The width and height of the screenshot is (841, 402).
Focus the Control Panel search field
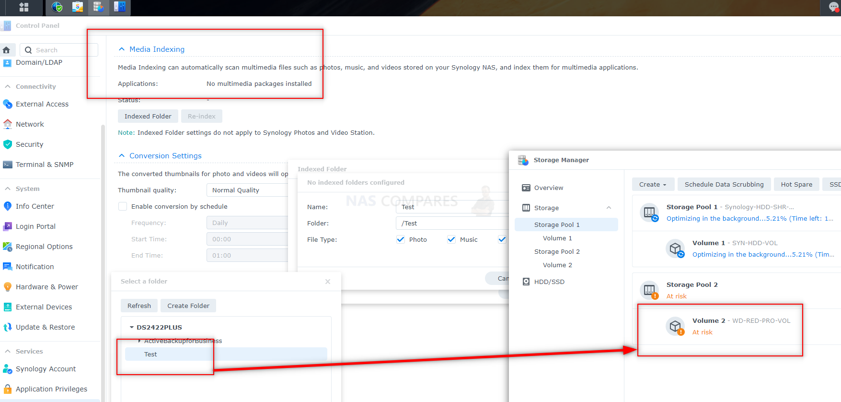tap(59, 50)
